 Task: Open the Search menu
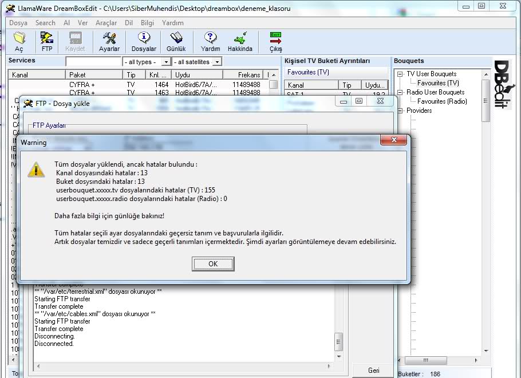[x=45, y=23]
